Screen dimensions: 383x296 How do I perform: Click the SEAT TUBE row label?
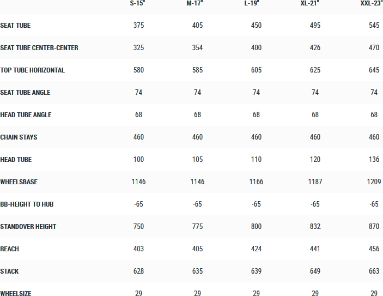pyautogui.click(x=15, y=26)
